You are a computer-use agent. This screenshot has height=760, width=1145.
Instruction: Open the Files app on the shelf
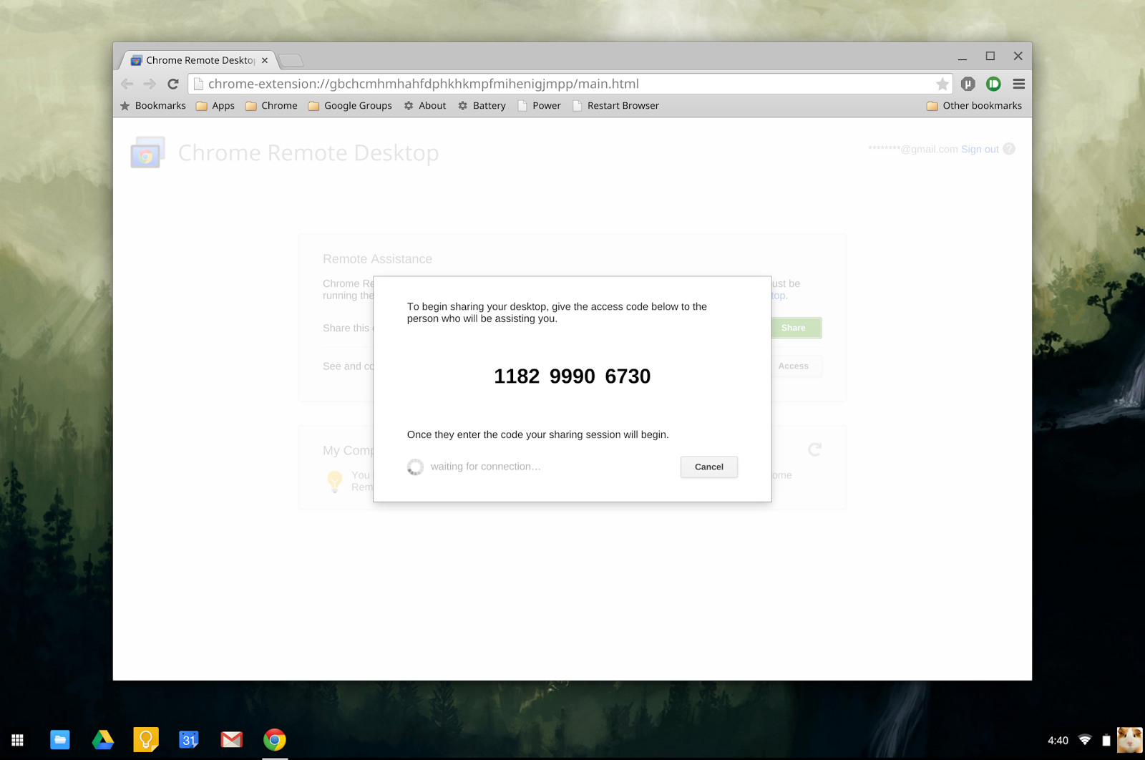pos(60,740)
